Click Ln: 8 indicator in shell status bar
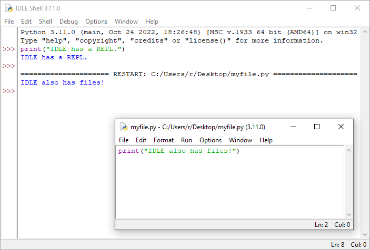Screen dimensions: 370x250 click(x=337, y=245)
